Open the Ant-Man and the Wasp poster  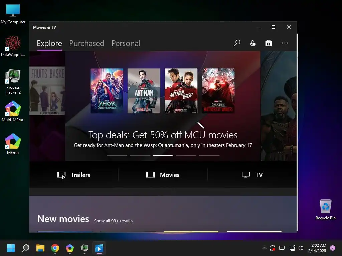point(181,91)
